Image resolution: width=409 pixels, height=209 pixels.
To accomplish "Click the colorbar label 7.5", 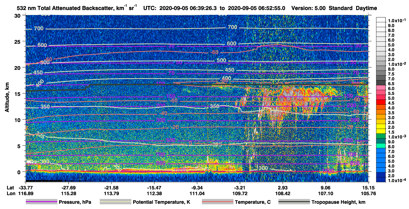I will pos(391,74).
